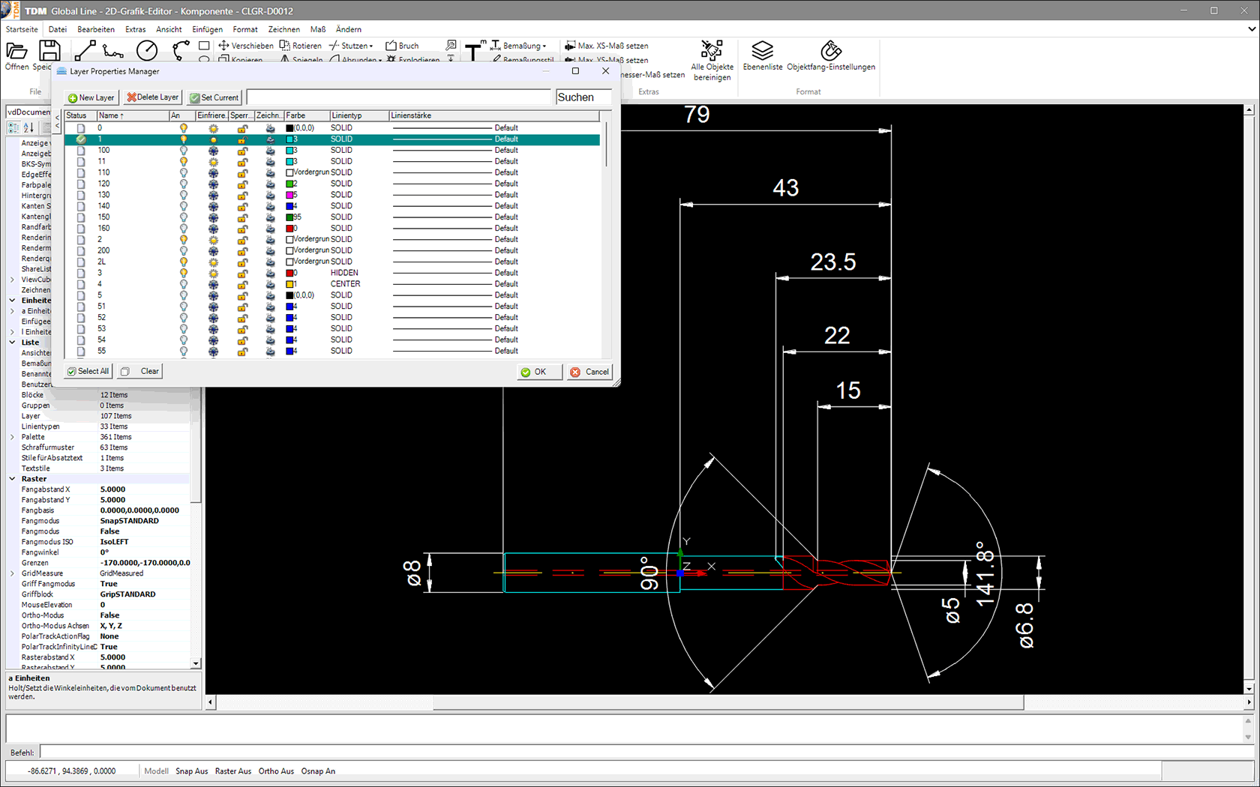Expand the ViewCube property row
This screenshot has width=1260, height=787.
click(12, 280)
